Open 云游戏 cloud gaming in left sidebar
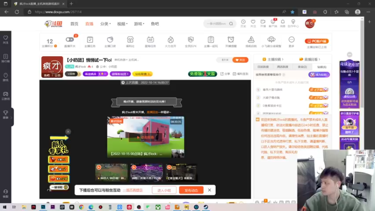Screen dimensions: 375x211 click(6, 96)
